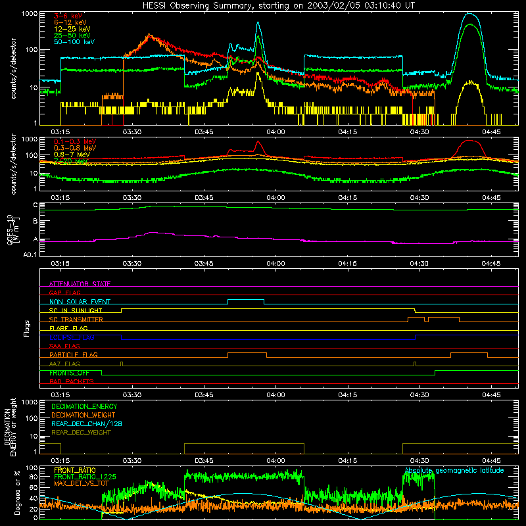This screenshot has width=526, height=526.
Task: Select the ATTENUATOR_STATE flag label
Action: coord(80,284)
